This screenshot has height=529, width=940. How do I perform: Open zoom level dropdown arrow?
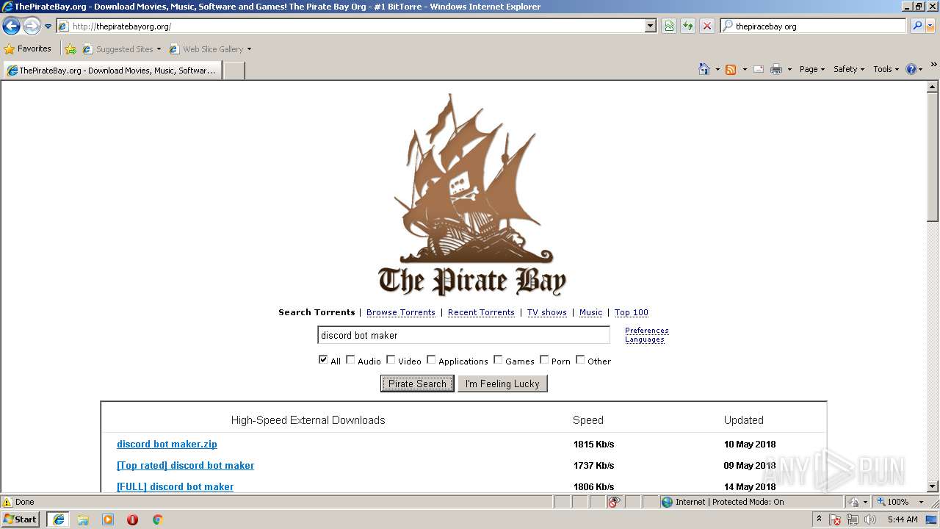click(921, 502)
